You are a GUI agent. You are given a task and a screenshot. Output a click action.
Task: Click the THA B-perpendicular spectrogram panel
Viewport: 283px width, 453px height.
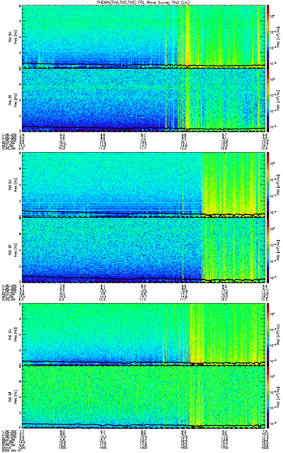143,36
